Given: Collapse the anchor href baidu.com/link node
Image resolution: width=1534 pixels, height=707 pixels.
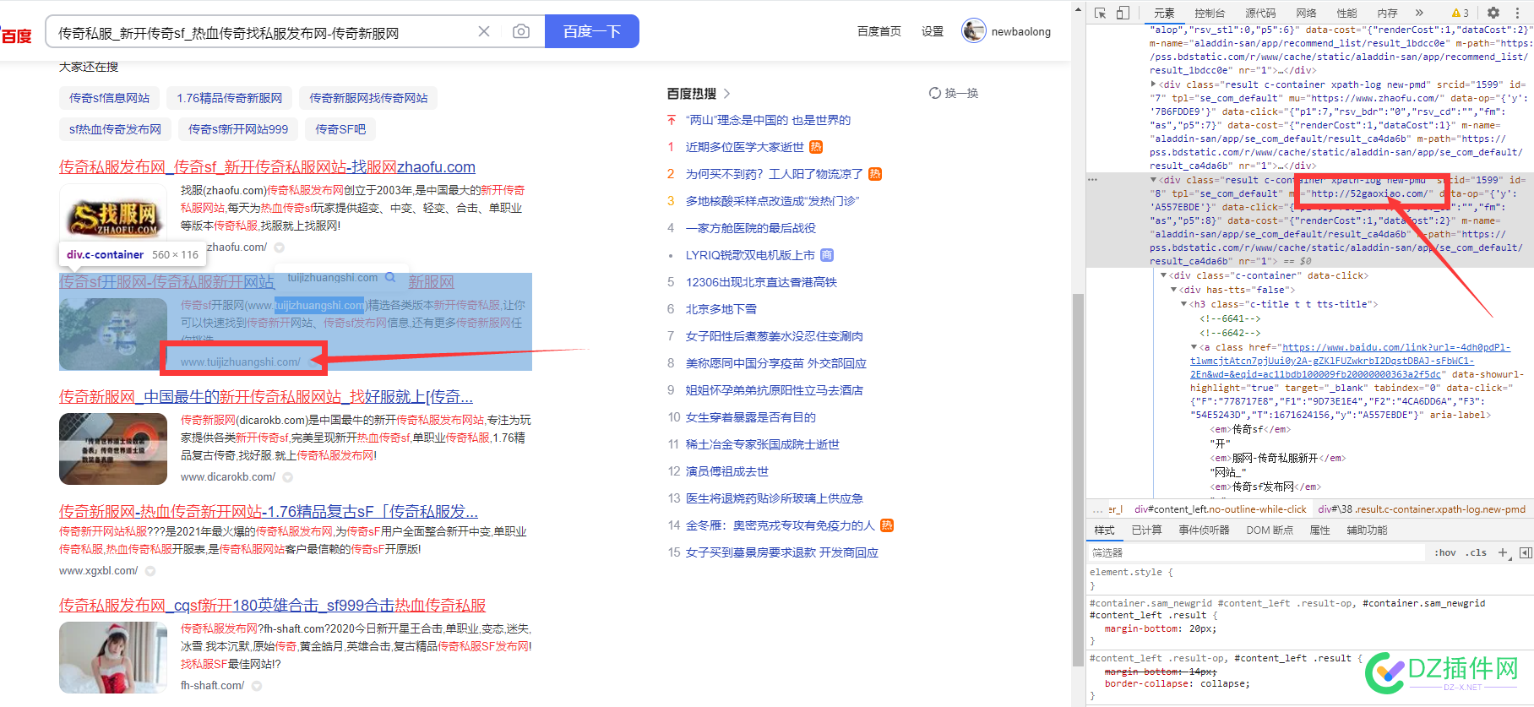Looking at the screenshot, I should point(1194,347).
